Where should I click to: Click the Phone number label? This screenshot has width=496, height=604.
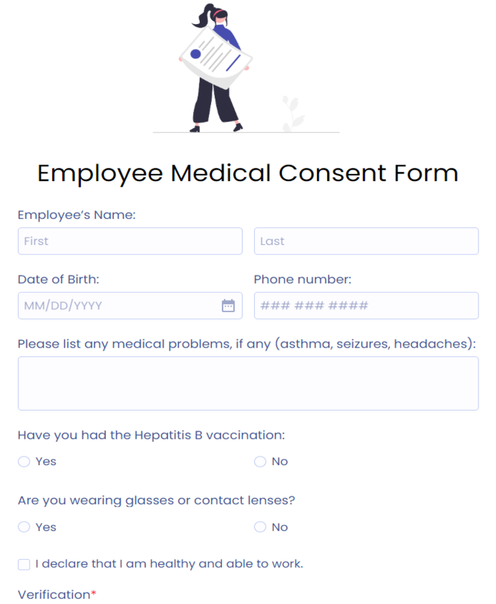point(302,280)
